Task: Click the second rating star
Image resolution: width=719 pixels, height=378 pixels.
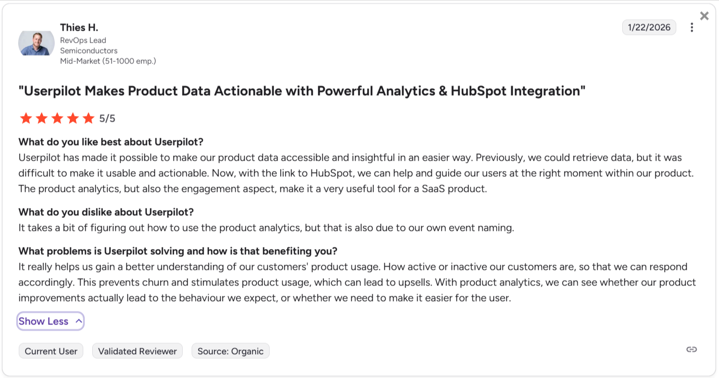Action: (42, 118)
